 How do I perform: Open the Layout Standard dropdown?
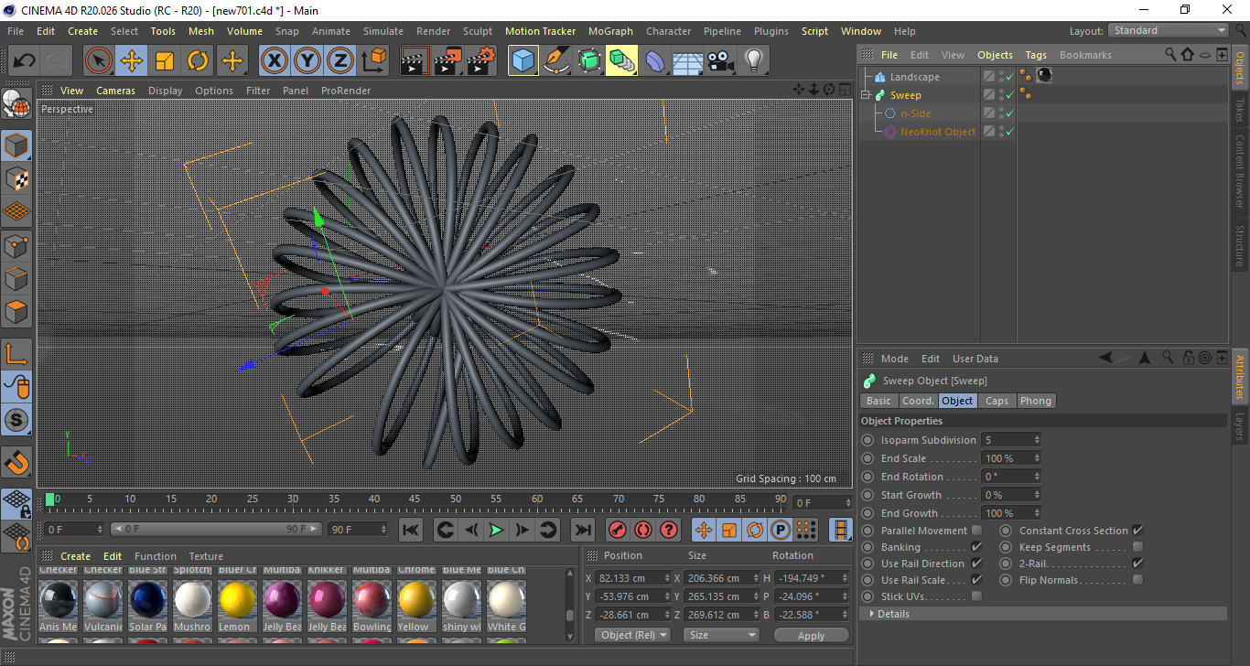click(1169, 31)
